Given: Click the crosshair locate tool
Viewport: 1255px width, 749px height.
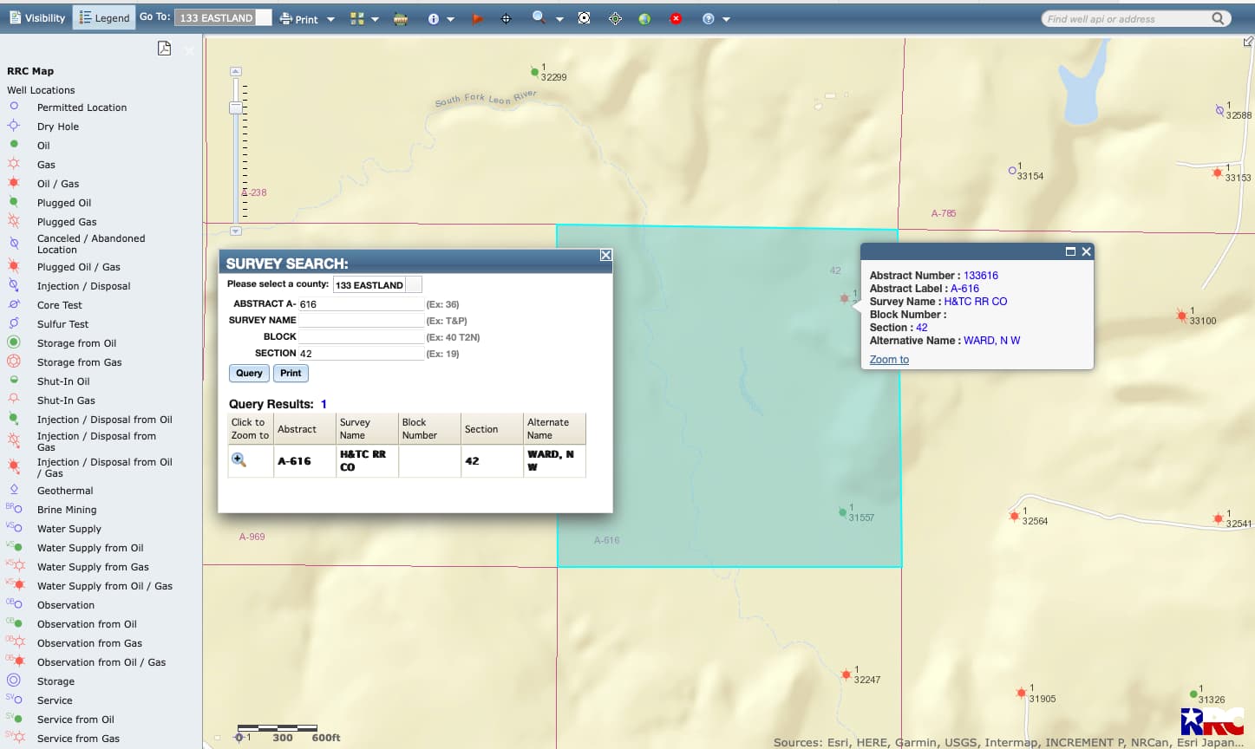Looking at the screenshot, I should click(507, 18).
